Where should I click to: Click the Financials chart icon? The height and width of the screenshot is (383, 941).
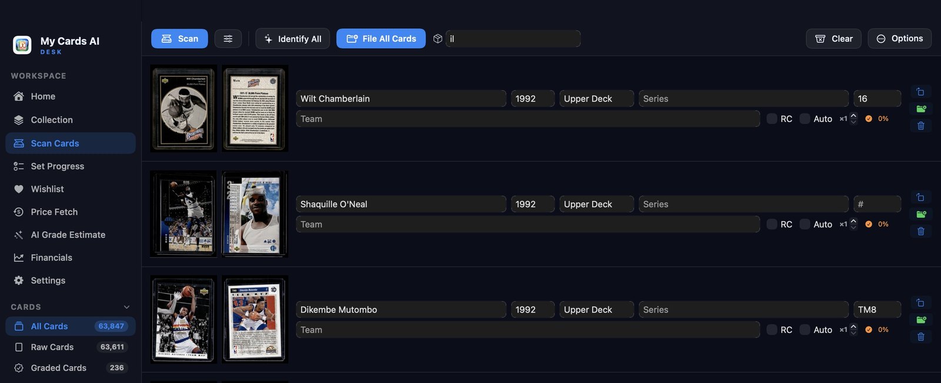(19, 258)
